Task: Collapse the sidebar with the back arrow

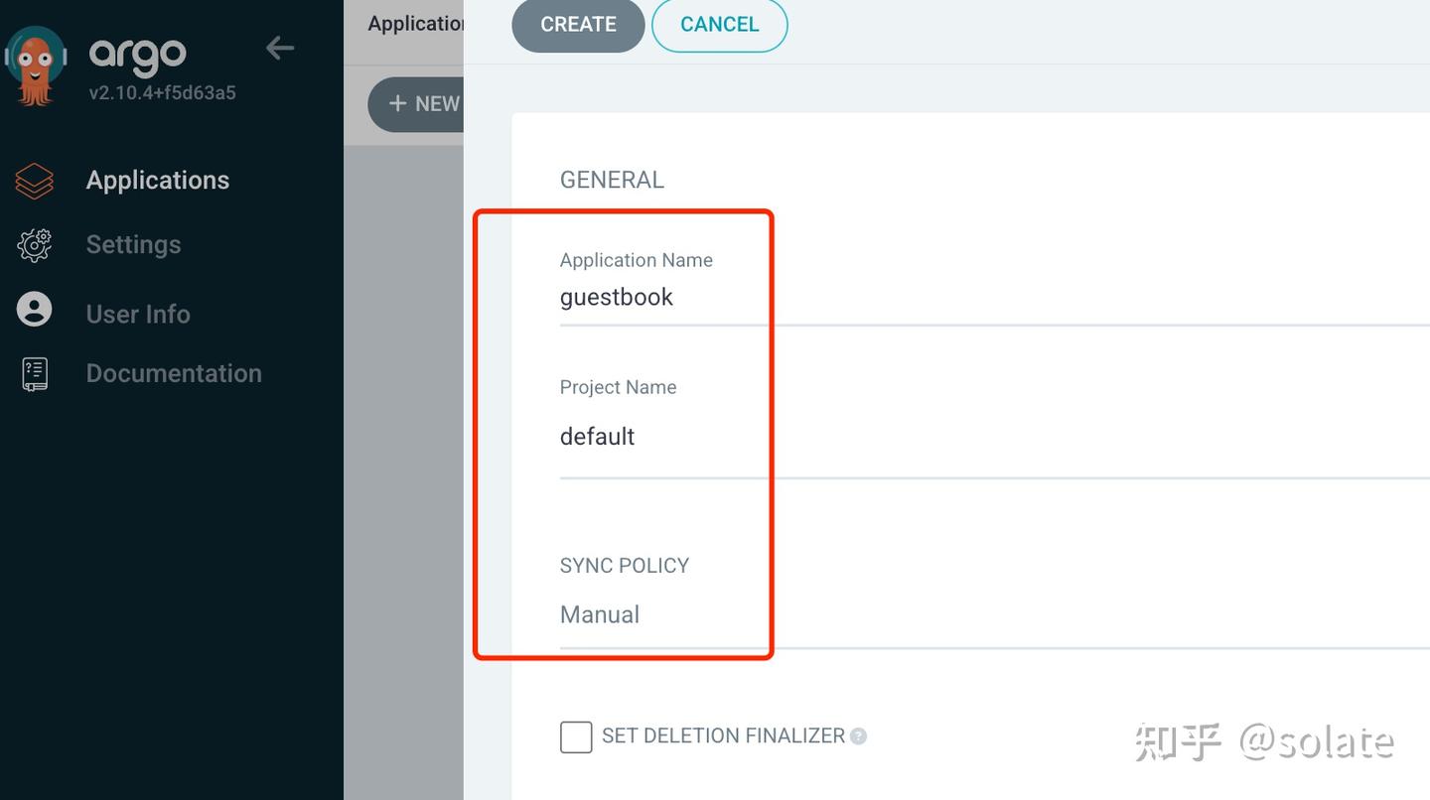Action: pos(280,48)
